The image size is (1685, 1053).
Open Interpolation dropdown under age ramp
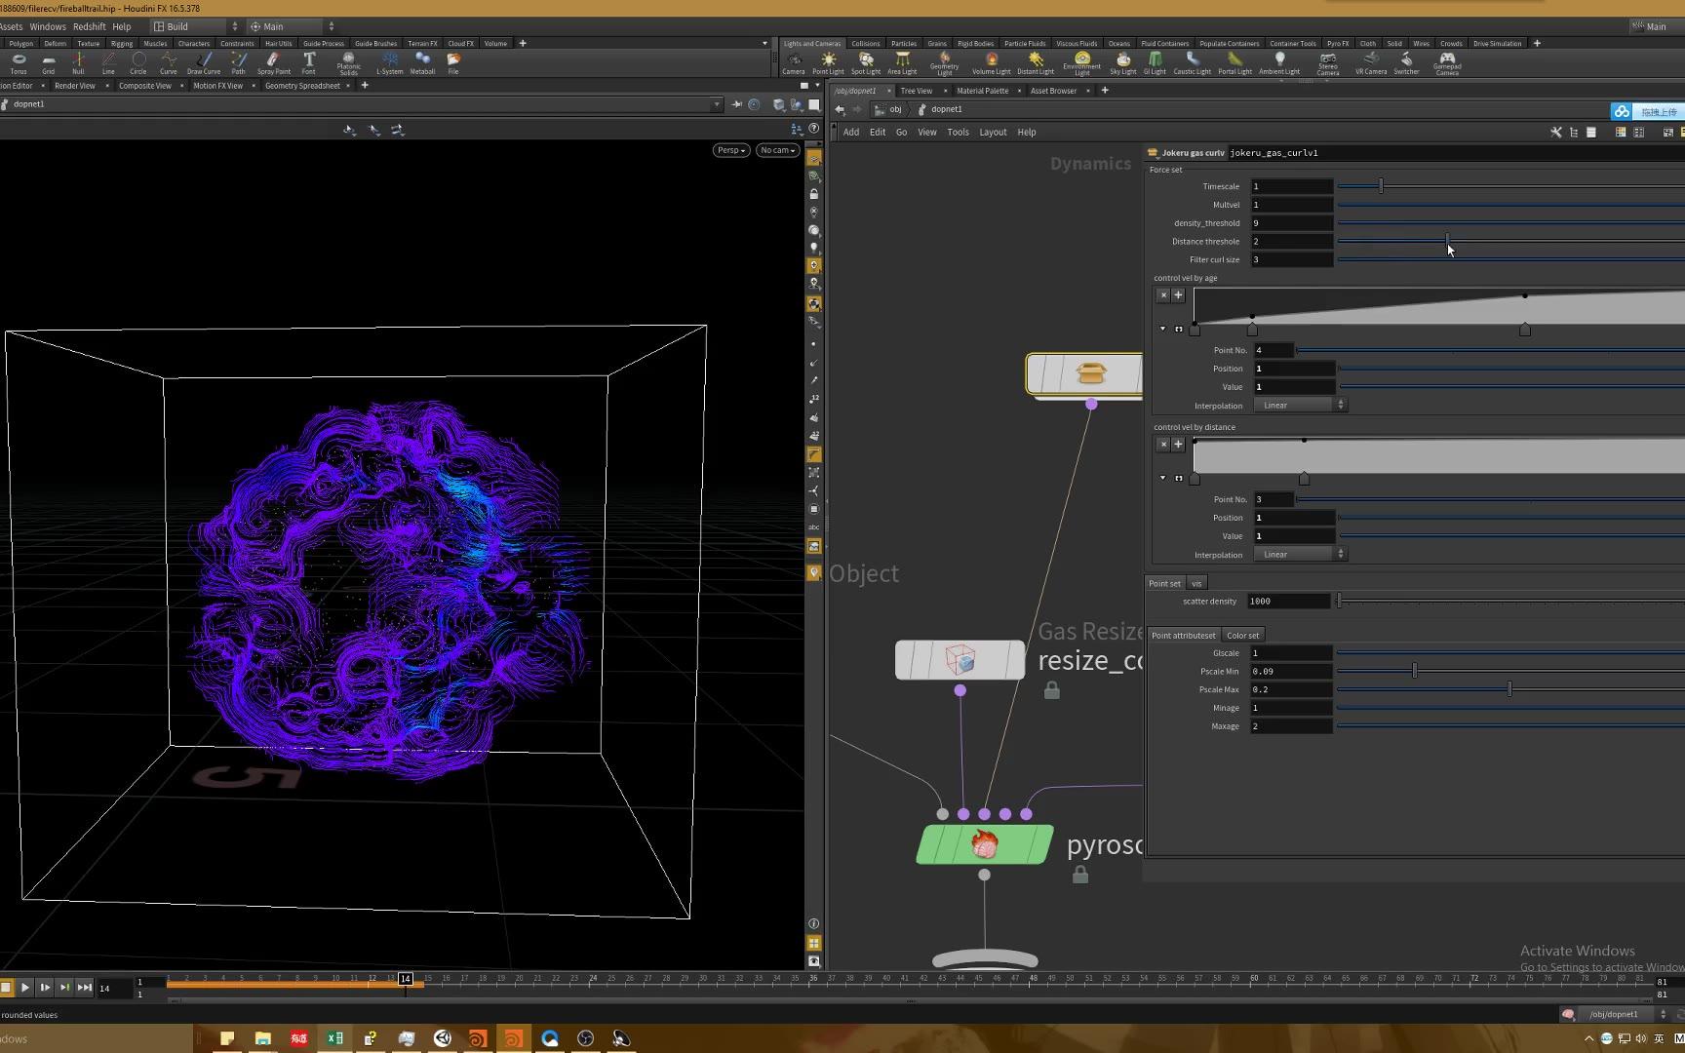point(1300,406)
